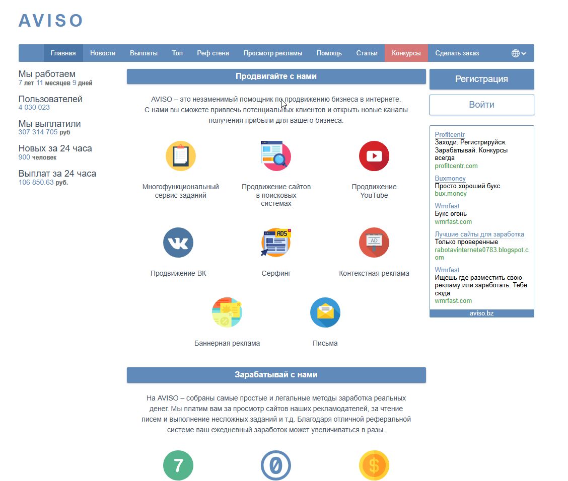This screenshot has width=568, height=481.
Task: Open Просмотр рекламы menu item
Action: point(273,53)
